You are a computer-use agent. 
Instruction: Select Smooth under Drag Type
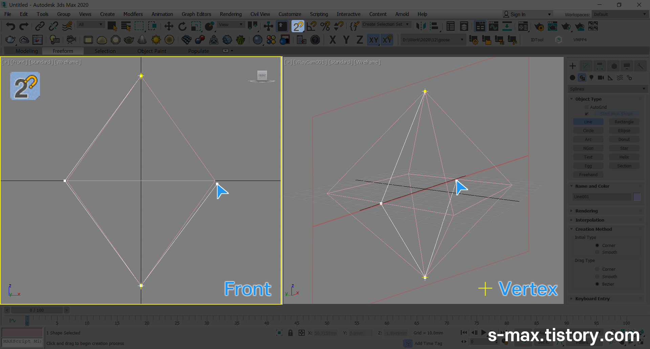pyautogui.click(x=598, y=277)
